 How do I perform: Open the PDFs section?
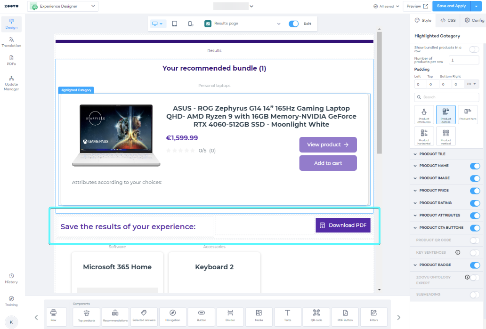tap(11, 60)
